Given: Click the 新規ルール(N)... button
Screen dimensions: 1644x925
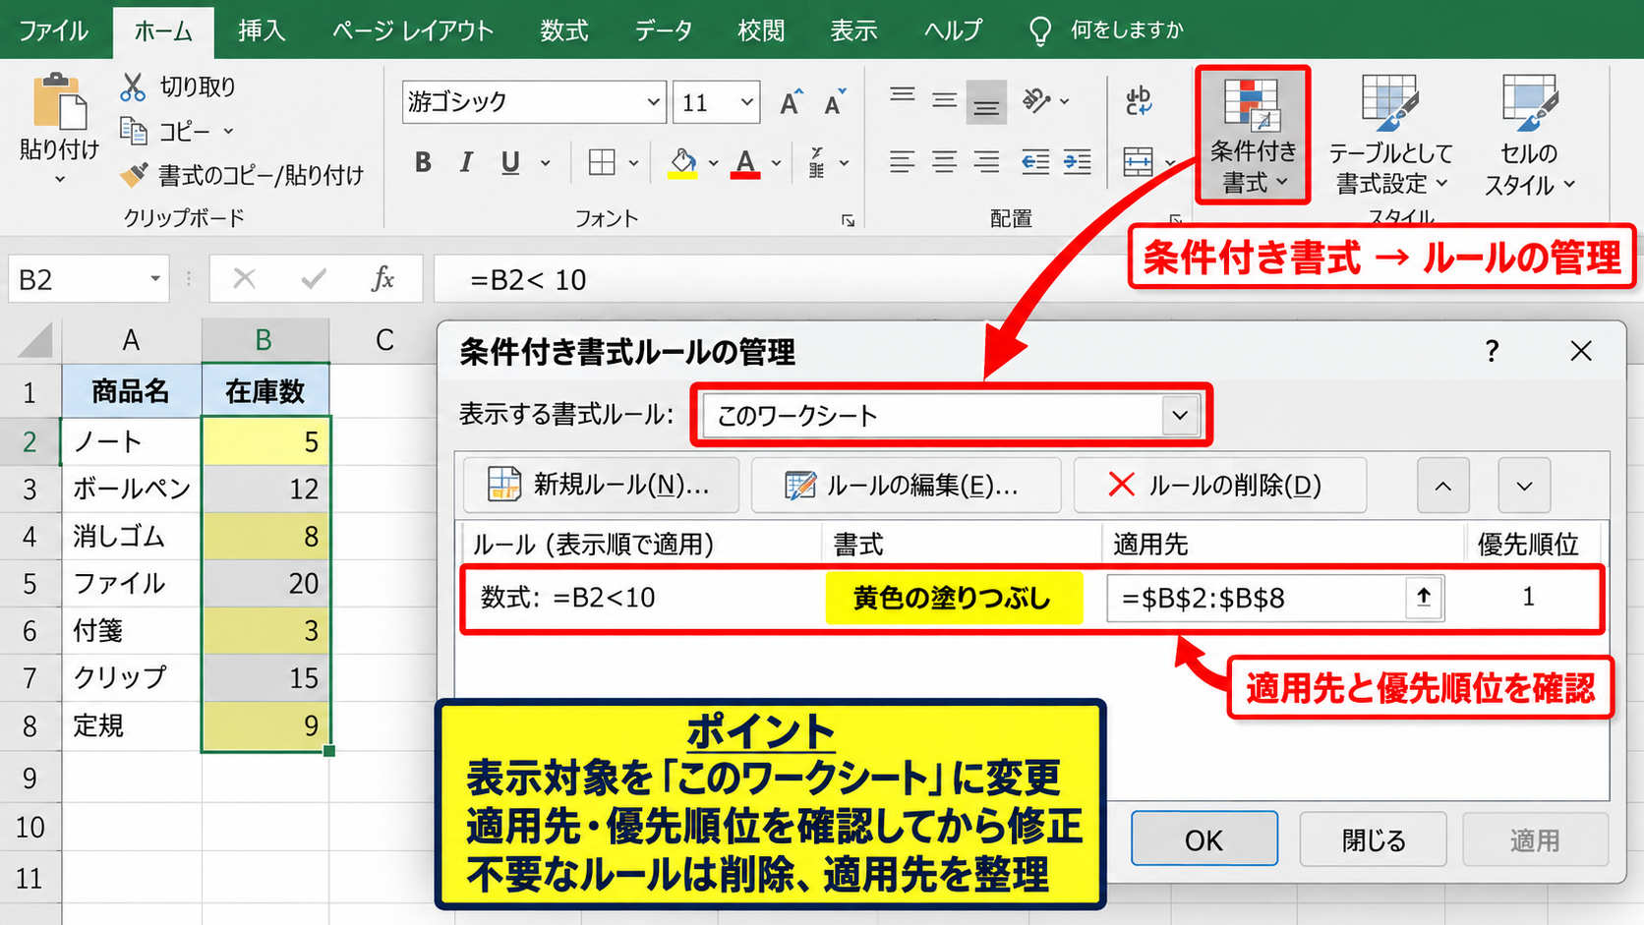Looking at the screenshot, I should tap(601, 485).
